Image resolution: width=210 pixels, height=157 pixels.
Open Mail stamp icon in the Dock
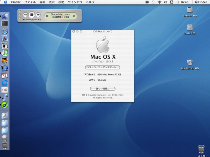click(x=5, y=38)
